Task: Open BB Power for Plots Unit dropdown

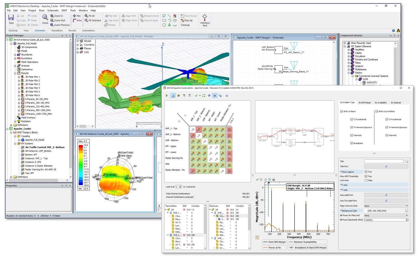Action: tap(386, 216)
